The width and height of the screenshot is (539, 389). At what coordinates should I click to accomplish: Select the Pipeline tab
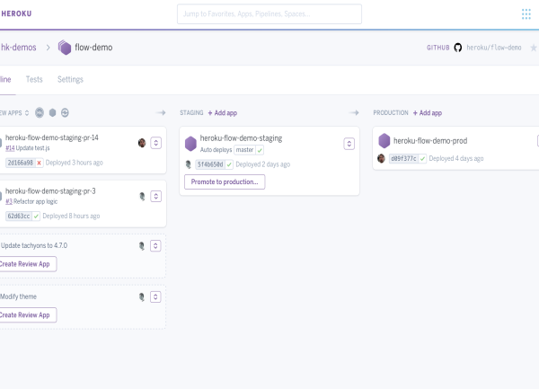pyautogui.click(x=5, y=79)
